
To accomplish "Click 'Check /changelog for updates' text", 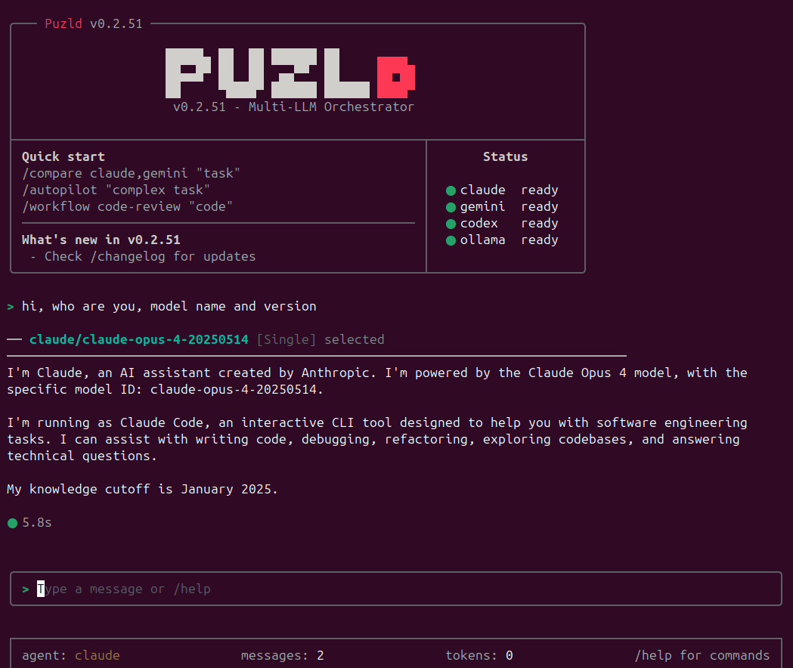I will coord(150,256).
